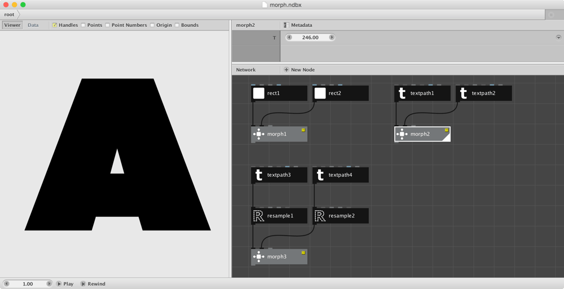Decrease the T value with left arrow
Viewport: 564px width, 289px height.
click(x=289, y=37)
